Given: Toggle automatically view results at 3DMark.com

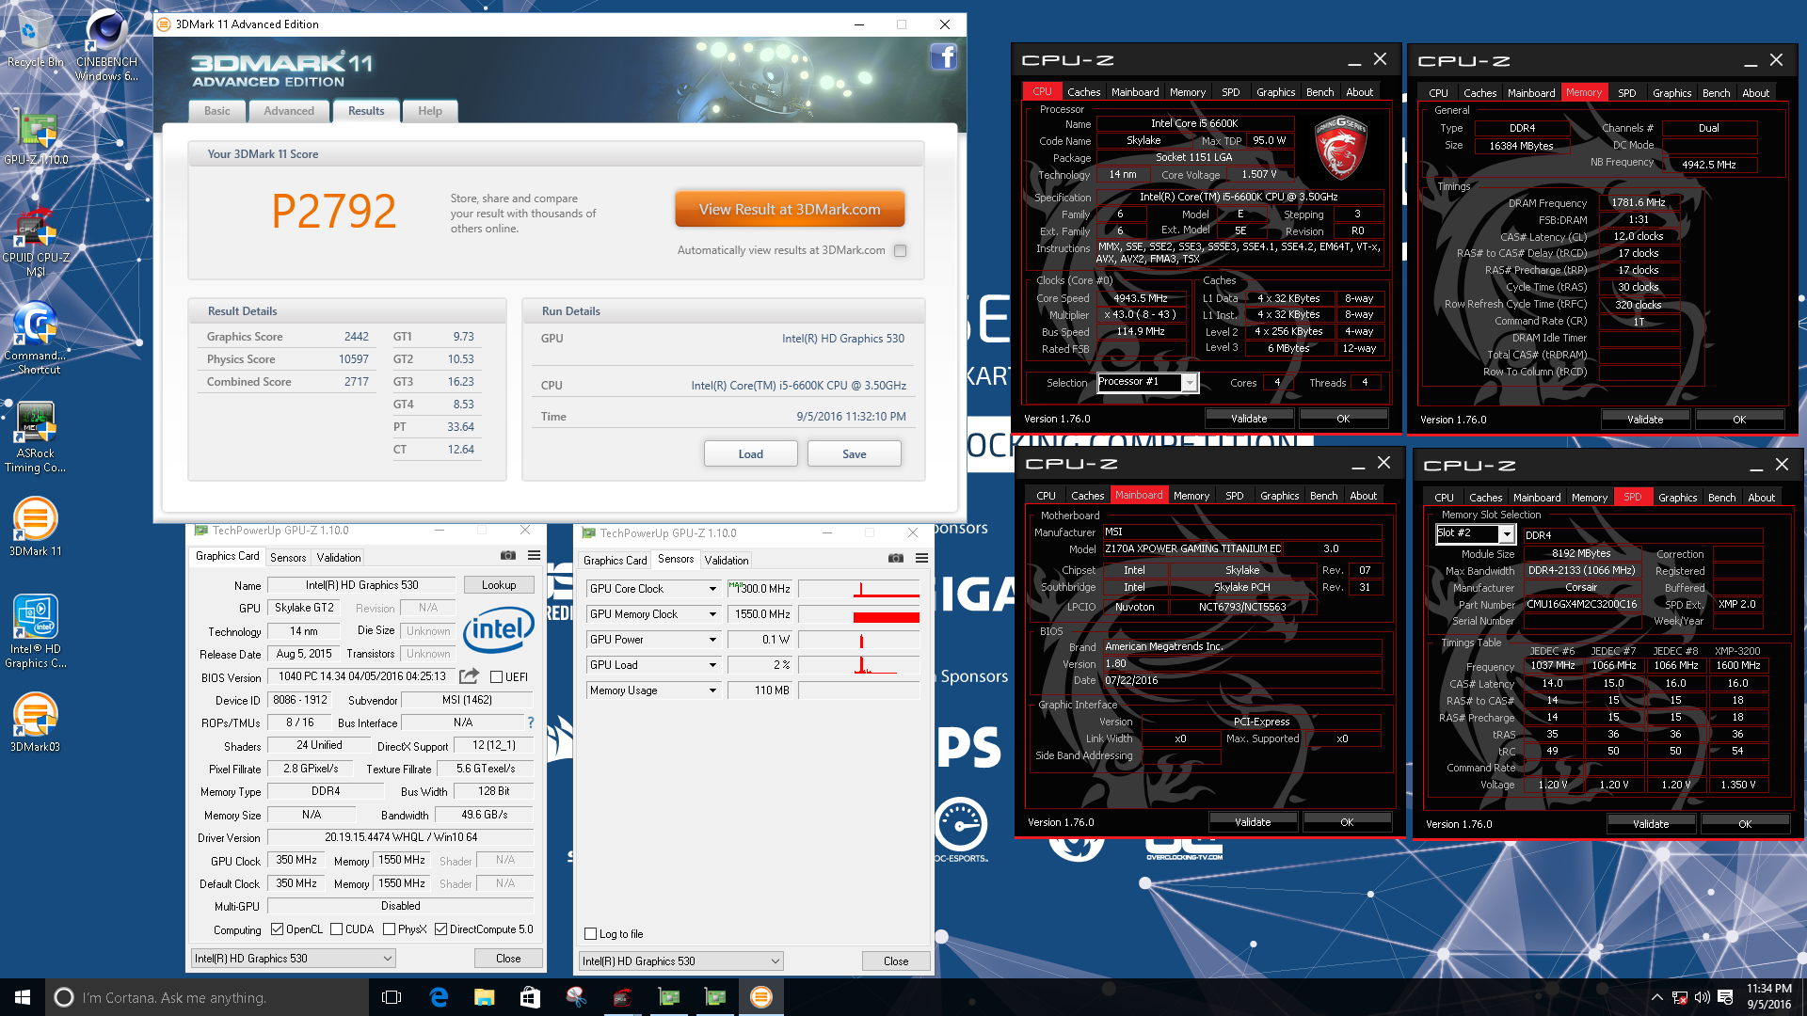Looking at the screenshot, I should click(x=901, y=250).
